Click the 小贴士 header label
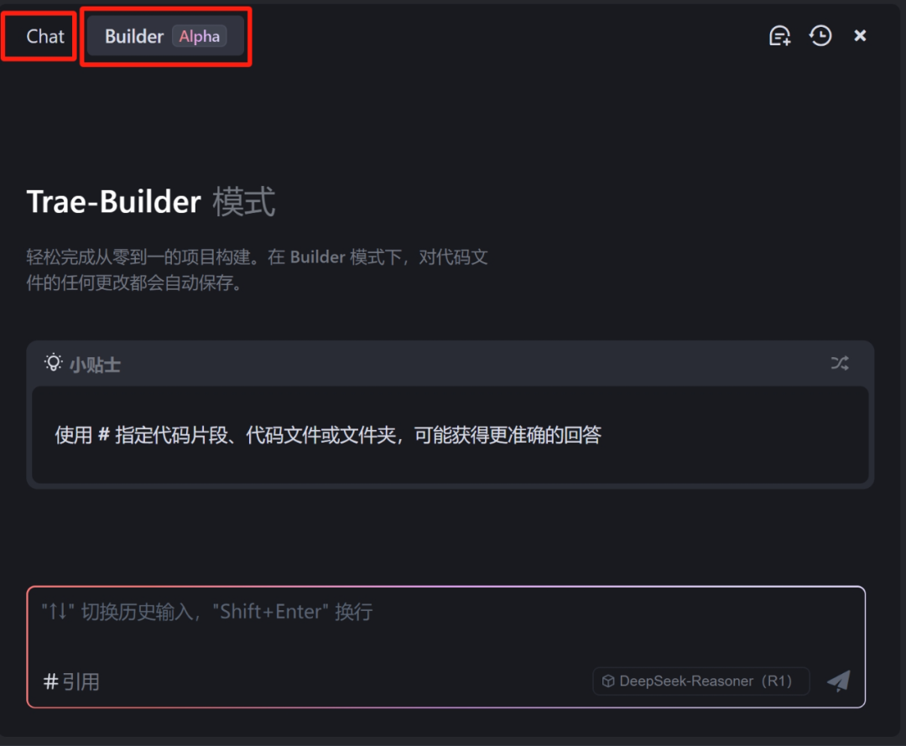Screen dimensions: 906x746 [x=95, y=365]
